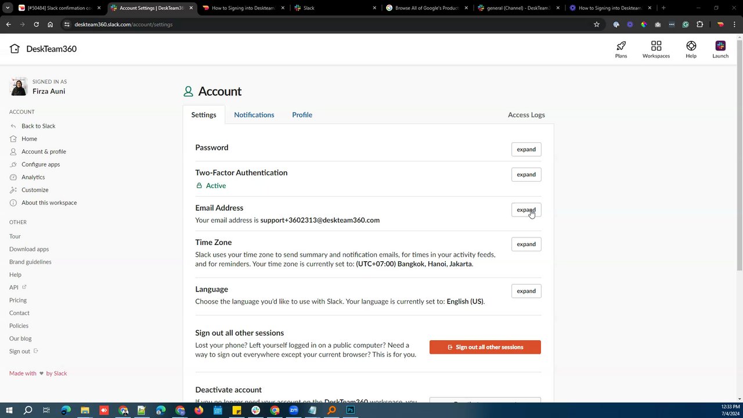Screen dimensions: 743x418
Task: Open Zoom from the taskbar
Action: pos(294,410)
